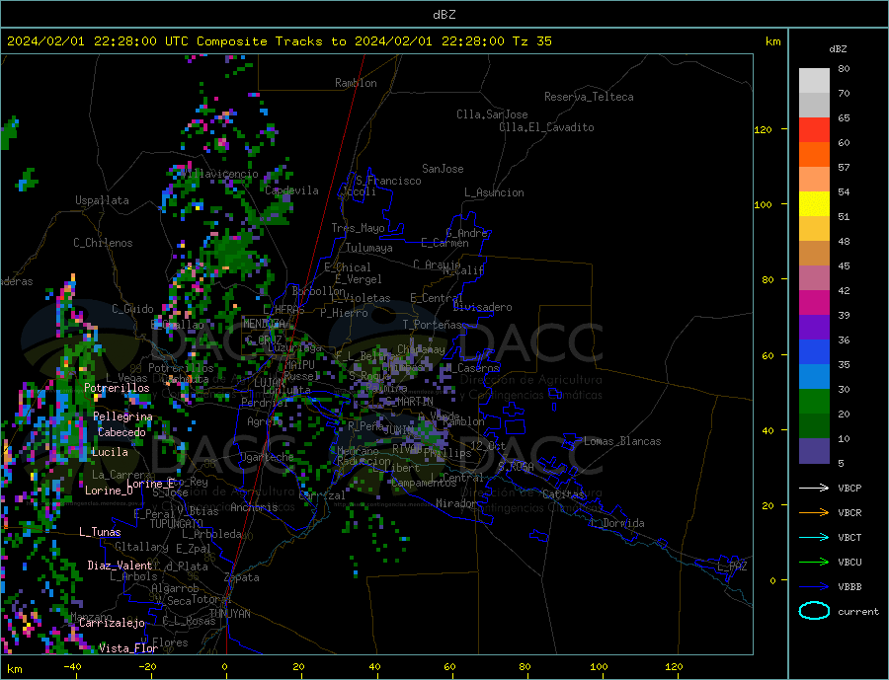The height and width of the screenshot is (680, 889).
Task: Click the Clla.El_Cavadito label
Action: [546, 127]
